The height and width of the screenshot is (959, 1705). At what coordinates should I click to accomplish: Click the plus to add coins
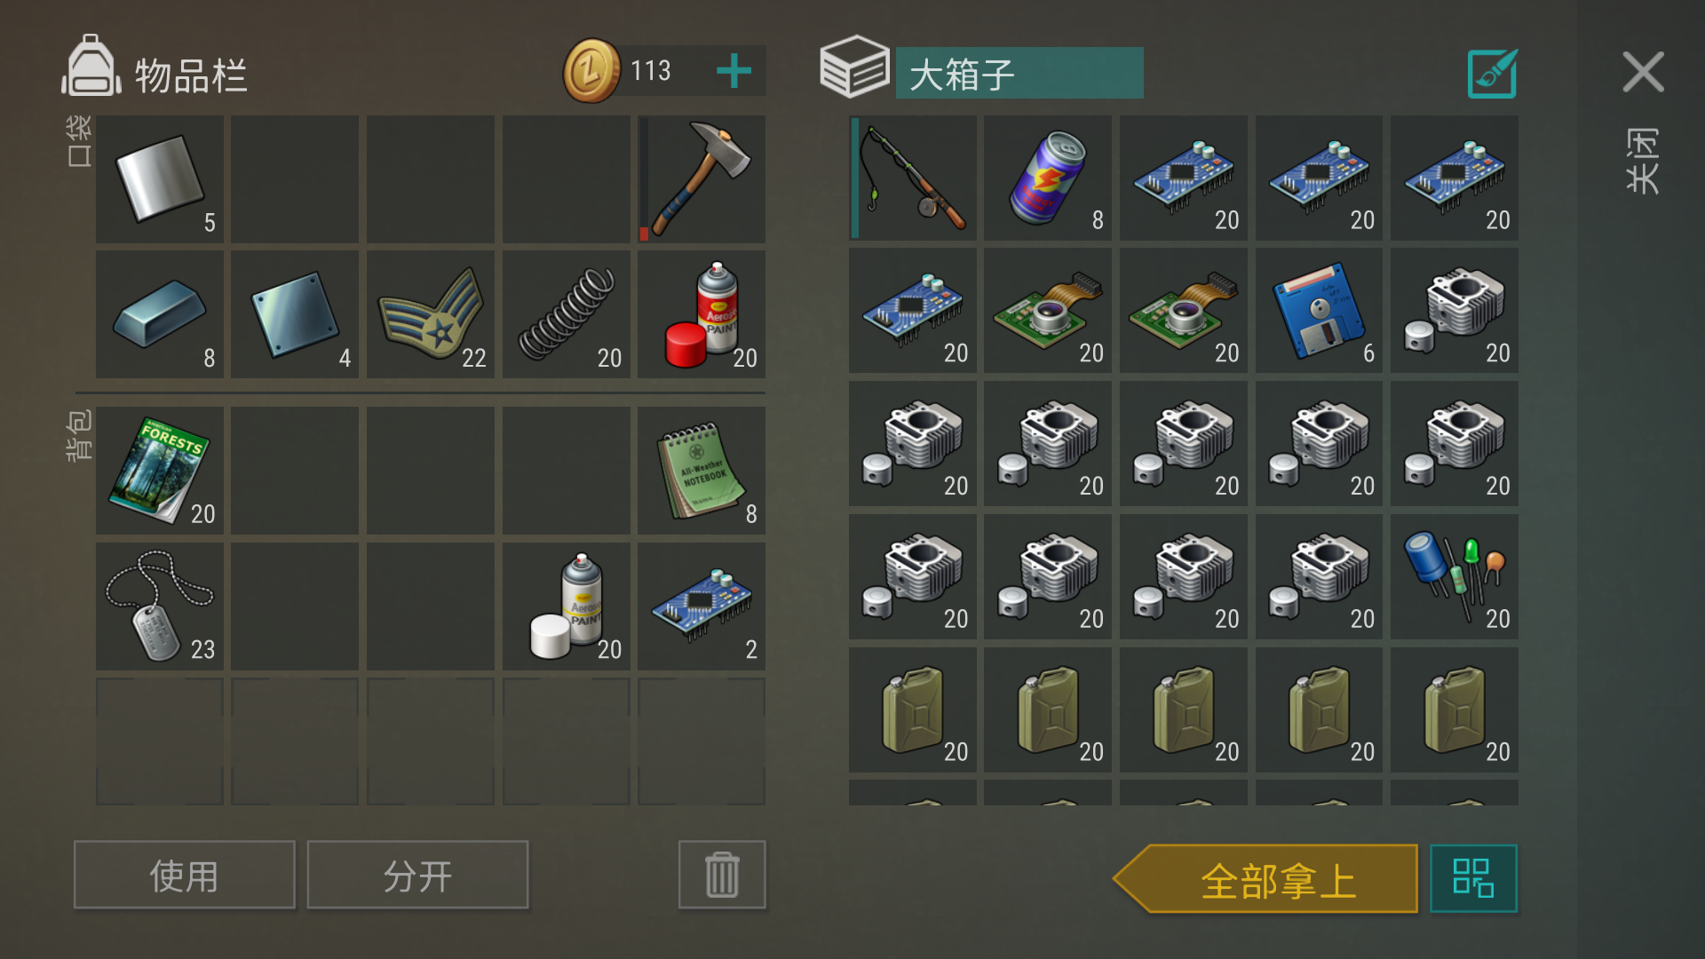tap(734, 71)
